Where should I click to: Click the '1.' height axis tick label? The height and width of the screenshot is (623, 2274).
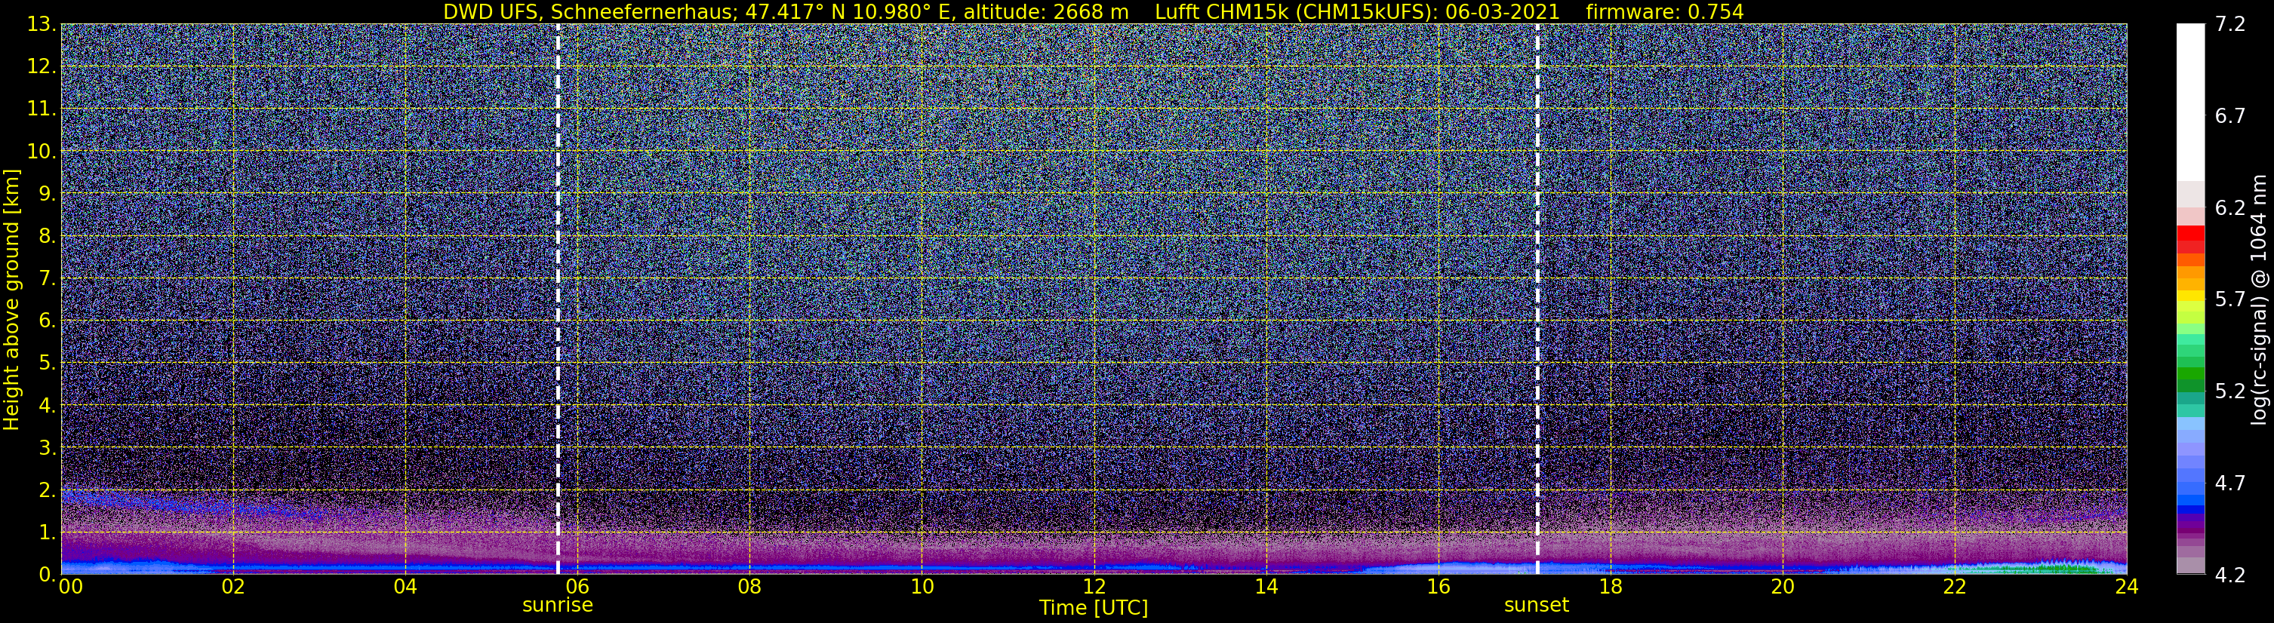(48, 532)
